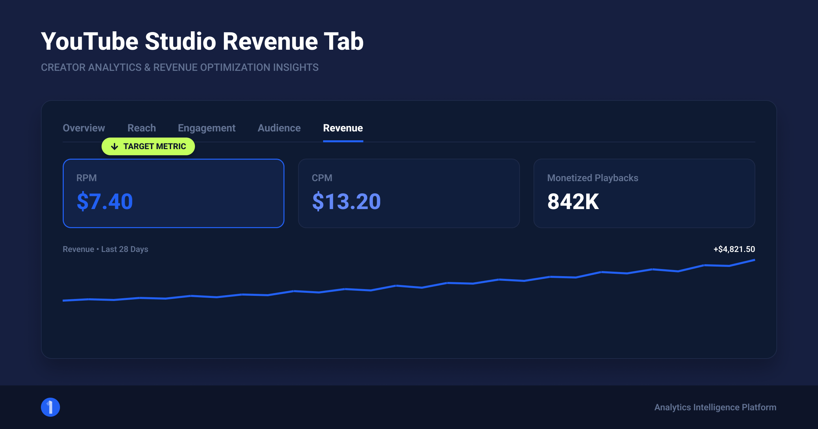
Task: Click the 'YouTube Studio Revenue Tab' heading
Action: tap(202, 42)
